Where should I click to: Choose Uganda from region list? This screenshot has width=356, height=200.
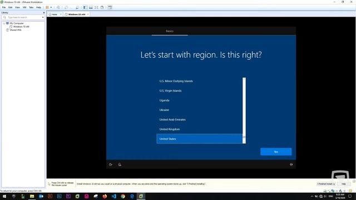point(199,100)
